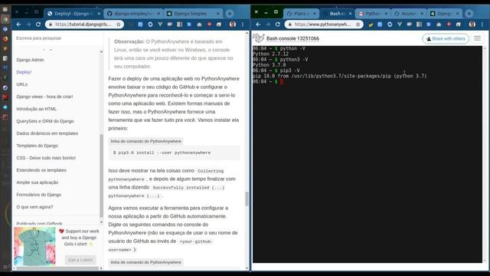490x276 pixels.
Task: Go back in the PythonAnywhere browser window
Action: 258,25
